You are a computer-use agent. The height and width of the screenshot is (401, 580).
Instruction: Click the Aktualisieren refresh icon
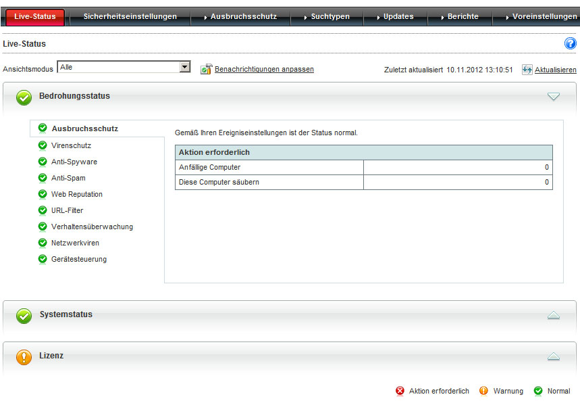click(x=527, y=70)
